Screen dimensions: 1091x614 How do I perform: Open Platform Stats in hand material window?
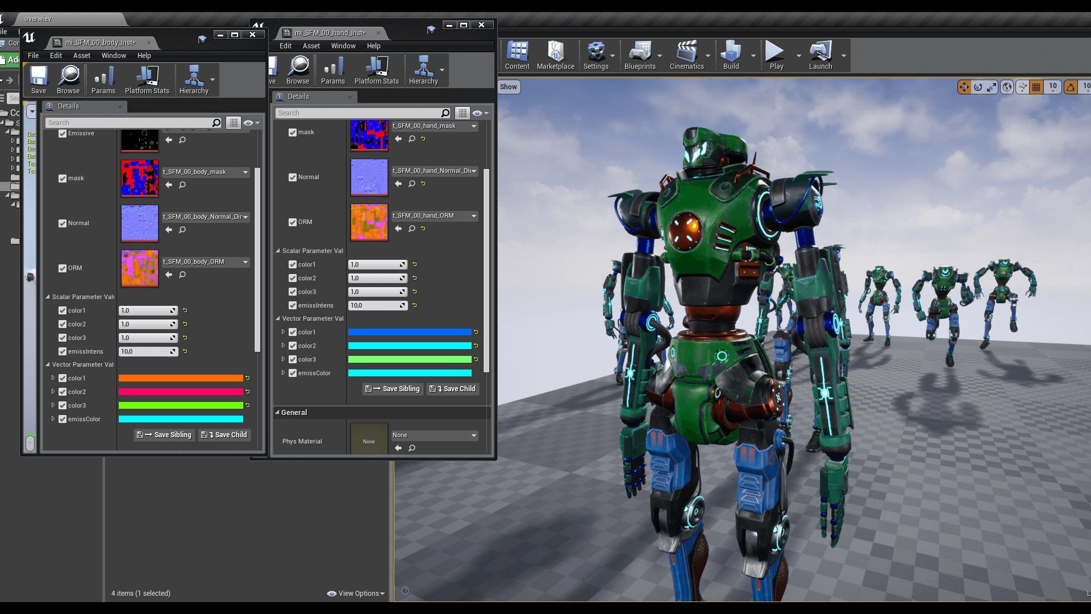[x=377, y=70]
